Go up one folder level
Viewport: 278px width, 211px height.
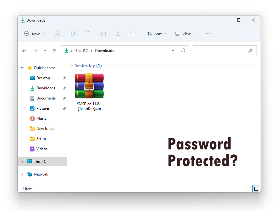click(54, 51)
